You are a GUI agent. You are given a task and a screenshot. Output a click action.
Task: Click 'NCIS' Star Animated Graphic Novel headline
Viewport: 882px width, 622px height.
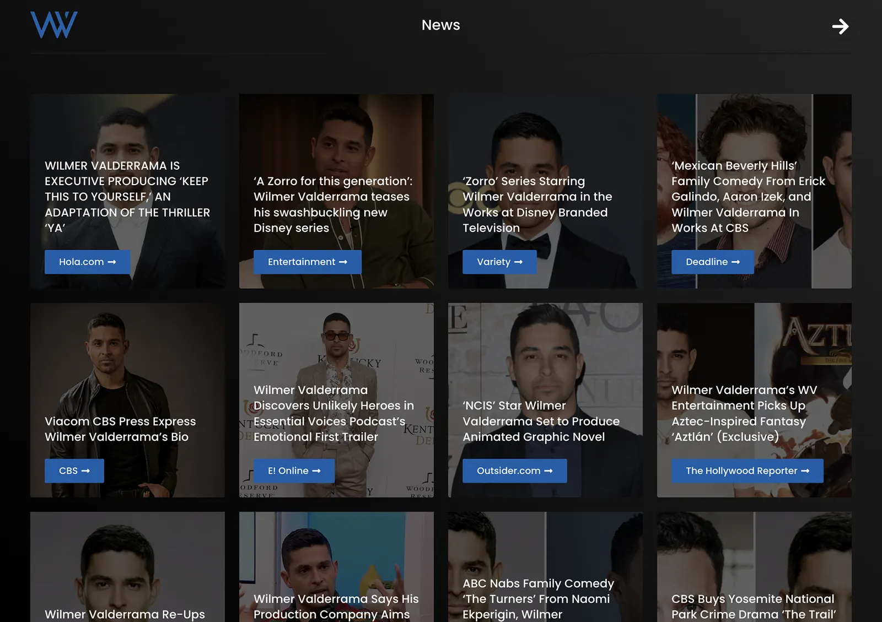tap(541, 421)
